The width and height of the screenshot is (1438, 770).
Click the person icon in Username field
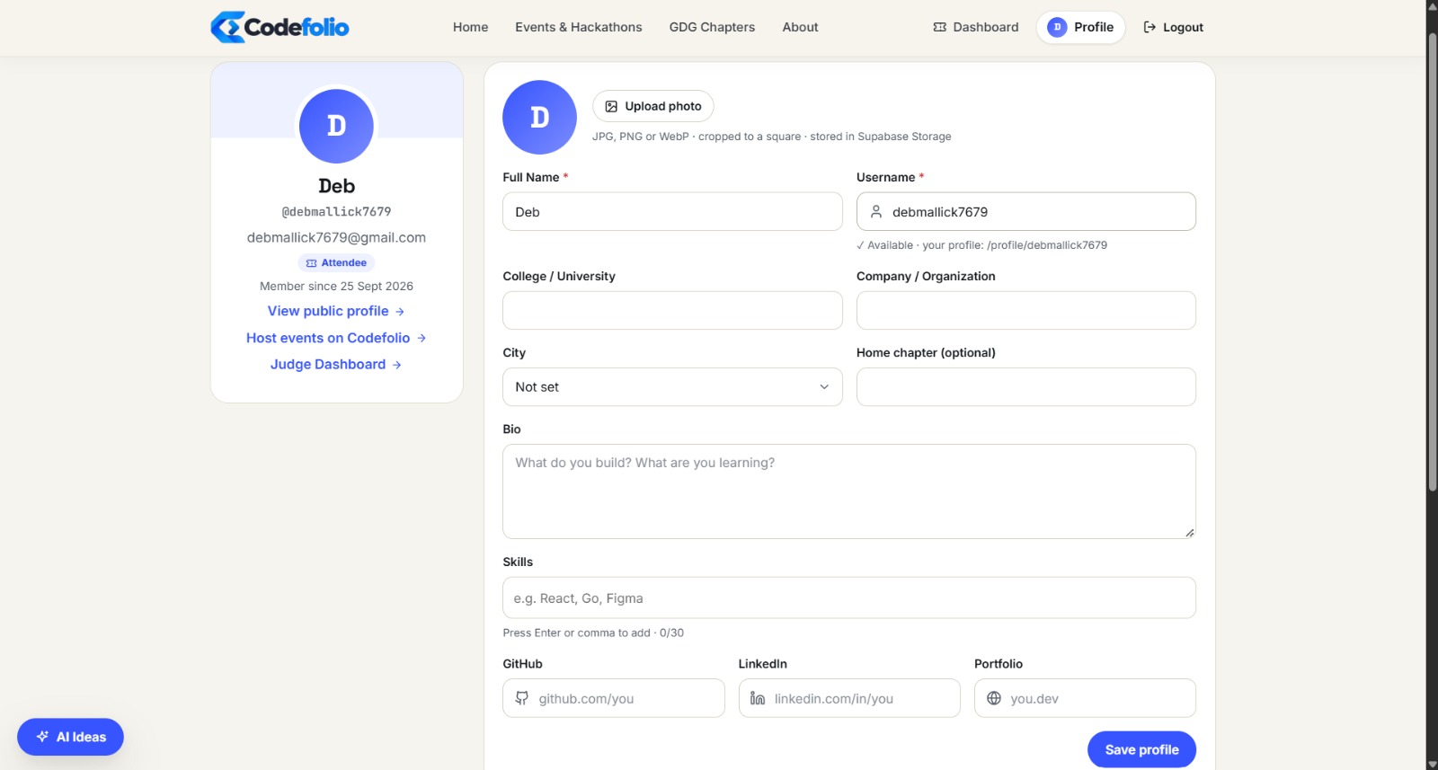click(876, 212)
